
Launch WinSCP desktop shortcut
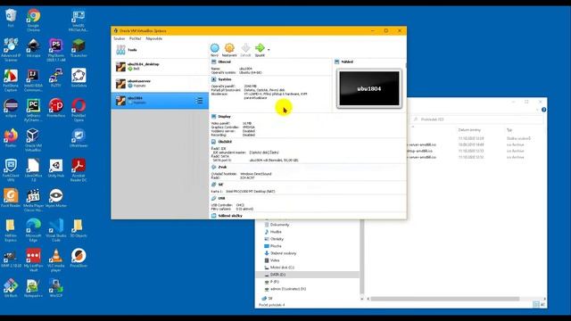click(x=55, y=288)
